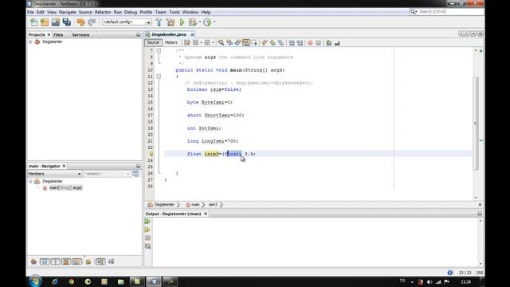
Task: Open the Profile Project arrow dropdown
Action: point(214,22)
